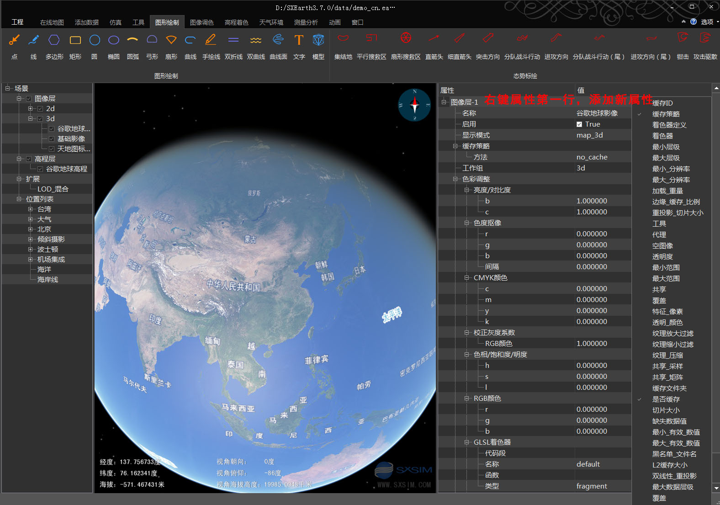Select the 曲线 curve tool
Image resolution: width=720 pixels, height=505 pixels.
point(191,47)
